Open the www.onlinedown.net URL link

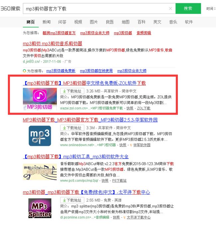click(x=88, y=145)
